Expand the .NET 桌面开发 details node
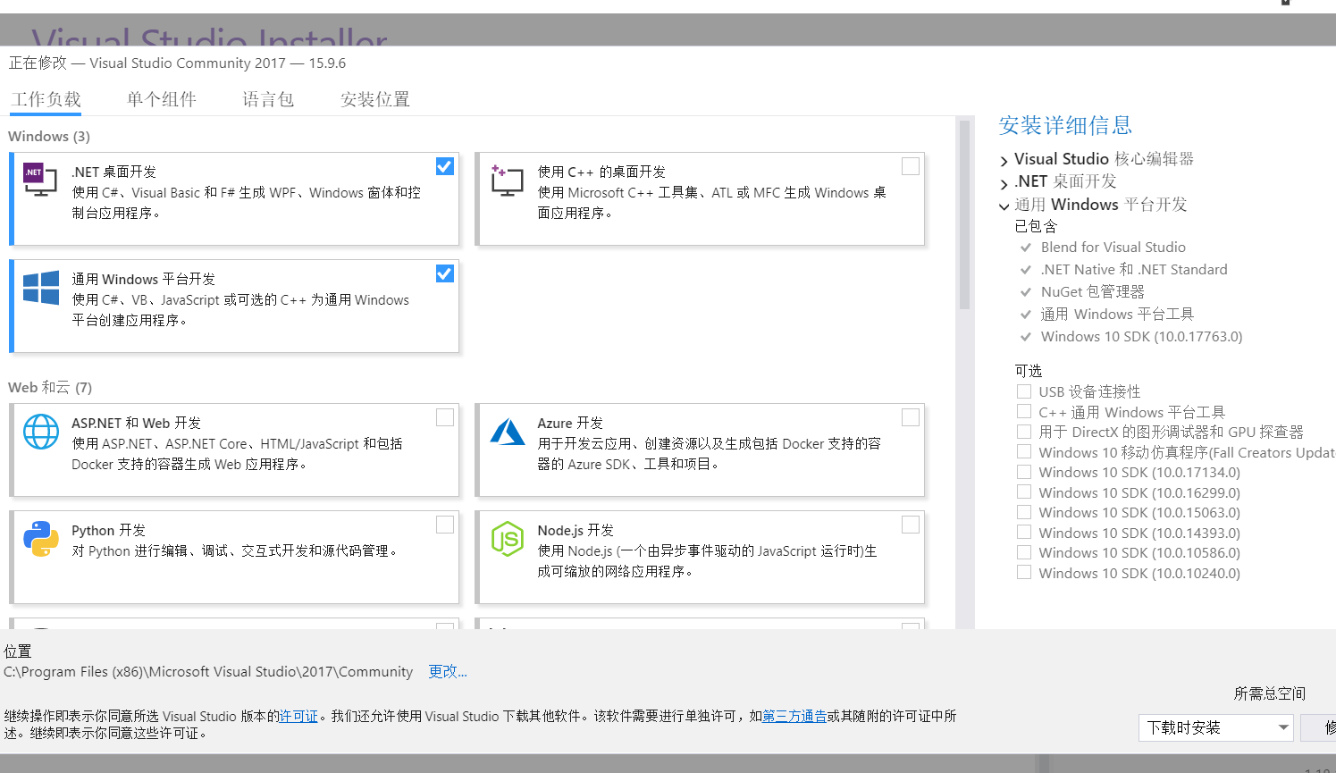The image size is (1336, 773). [x=1004, y=183]
